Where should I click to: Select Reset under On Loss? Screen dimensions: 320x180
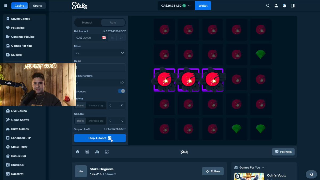click(x=80, y=121)
